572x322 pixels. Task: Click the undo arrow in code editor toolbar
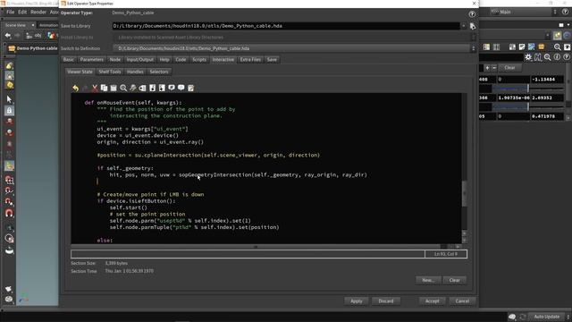[75, 88]
